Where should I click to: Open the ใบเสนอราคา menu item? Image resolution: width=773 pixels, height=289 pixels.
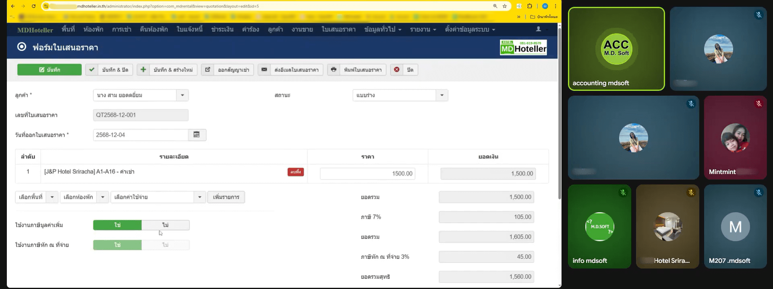coord(338,29)
